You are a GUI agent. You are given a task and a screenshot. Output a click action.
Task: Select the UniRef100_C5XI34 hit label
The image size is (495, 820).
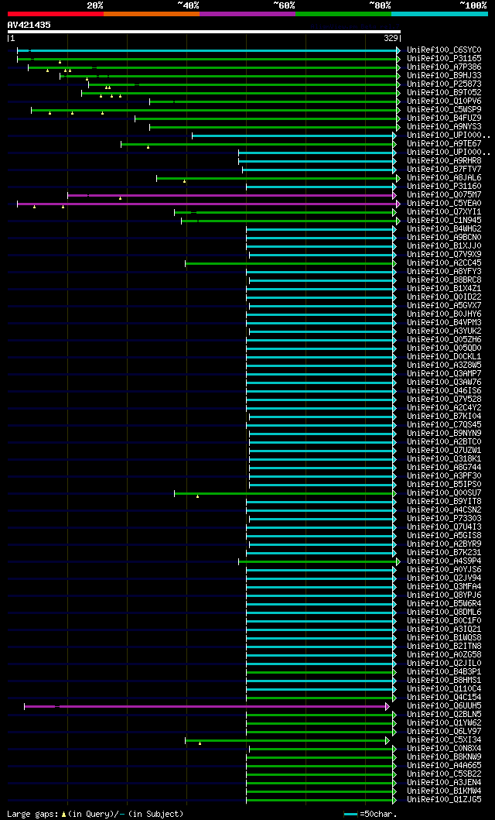(x=445, y=740)
